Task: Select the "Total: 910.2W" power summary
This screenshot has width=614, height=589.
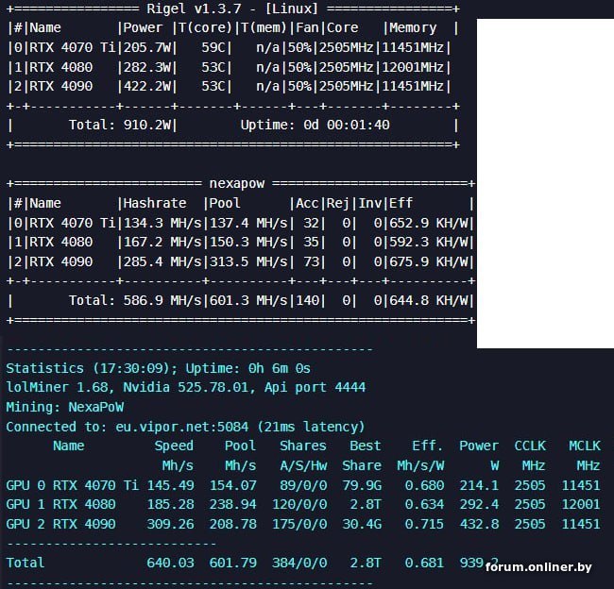Action: (120, 126)
